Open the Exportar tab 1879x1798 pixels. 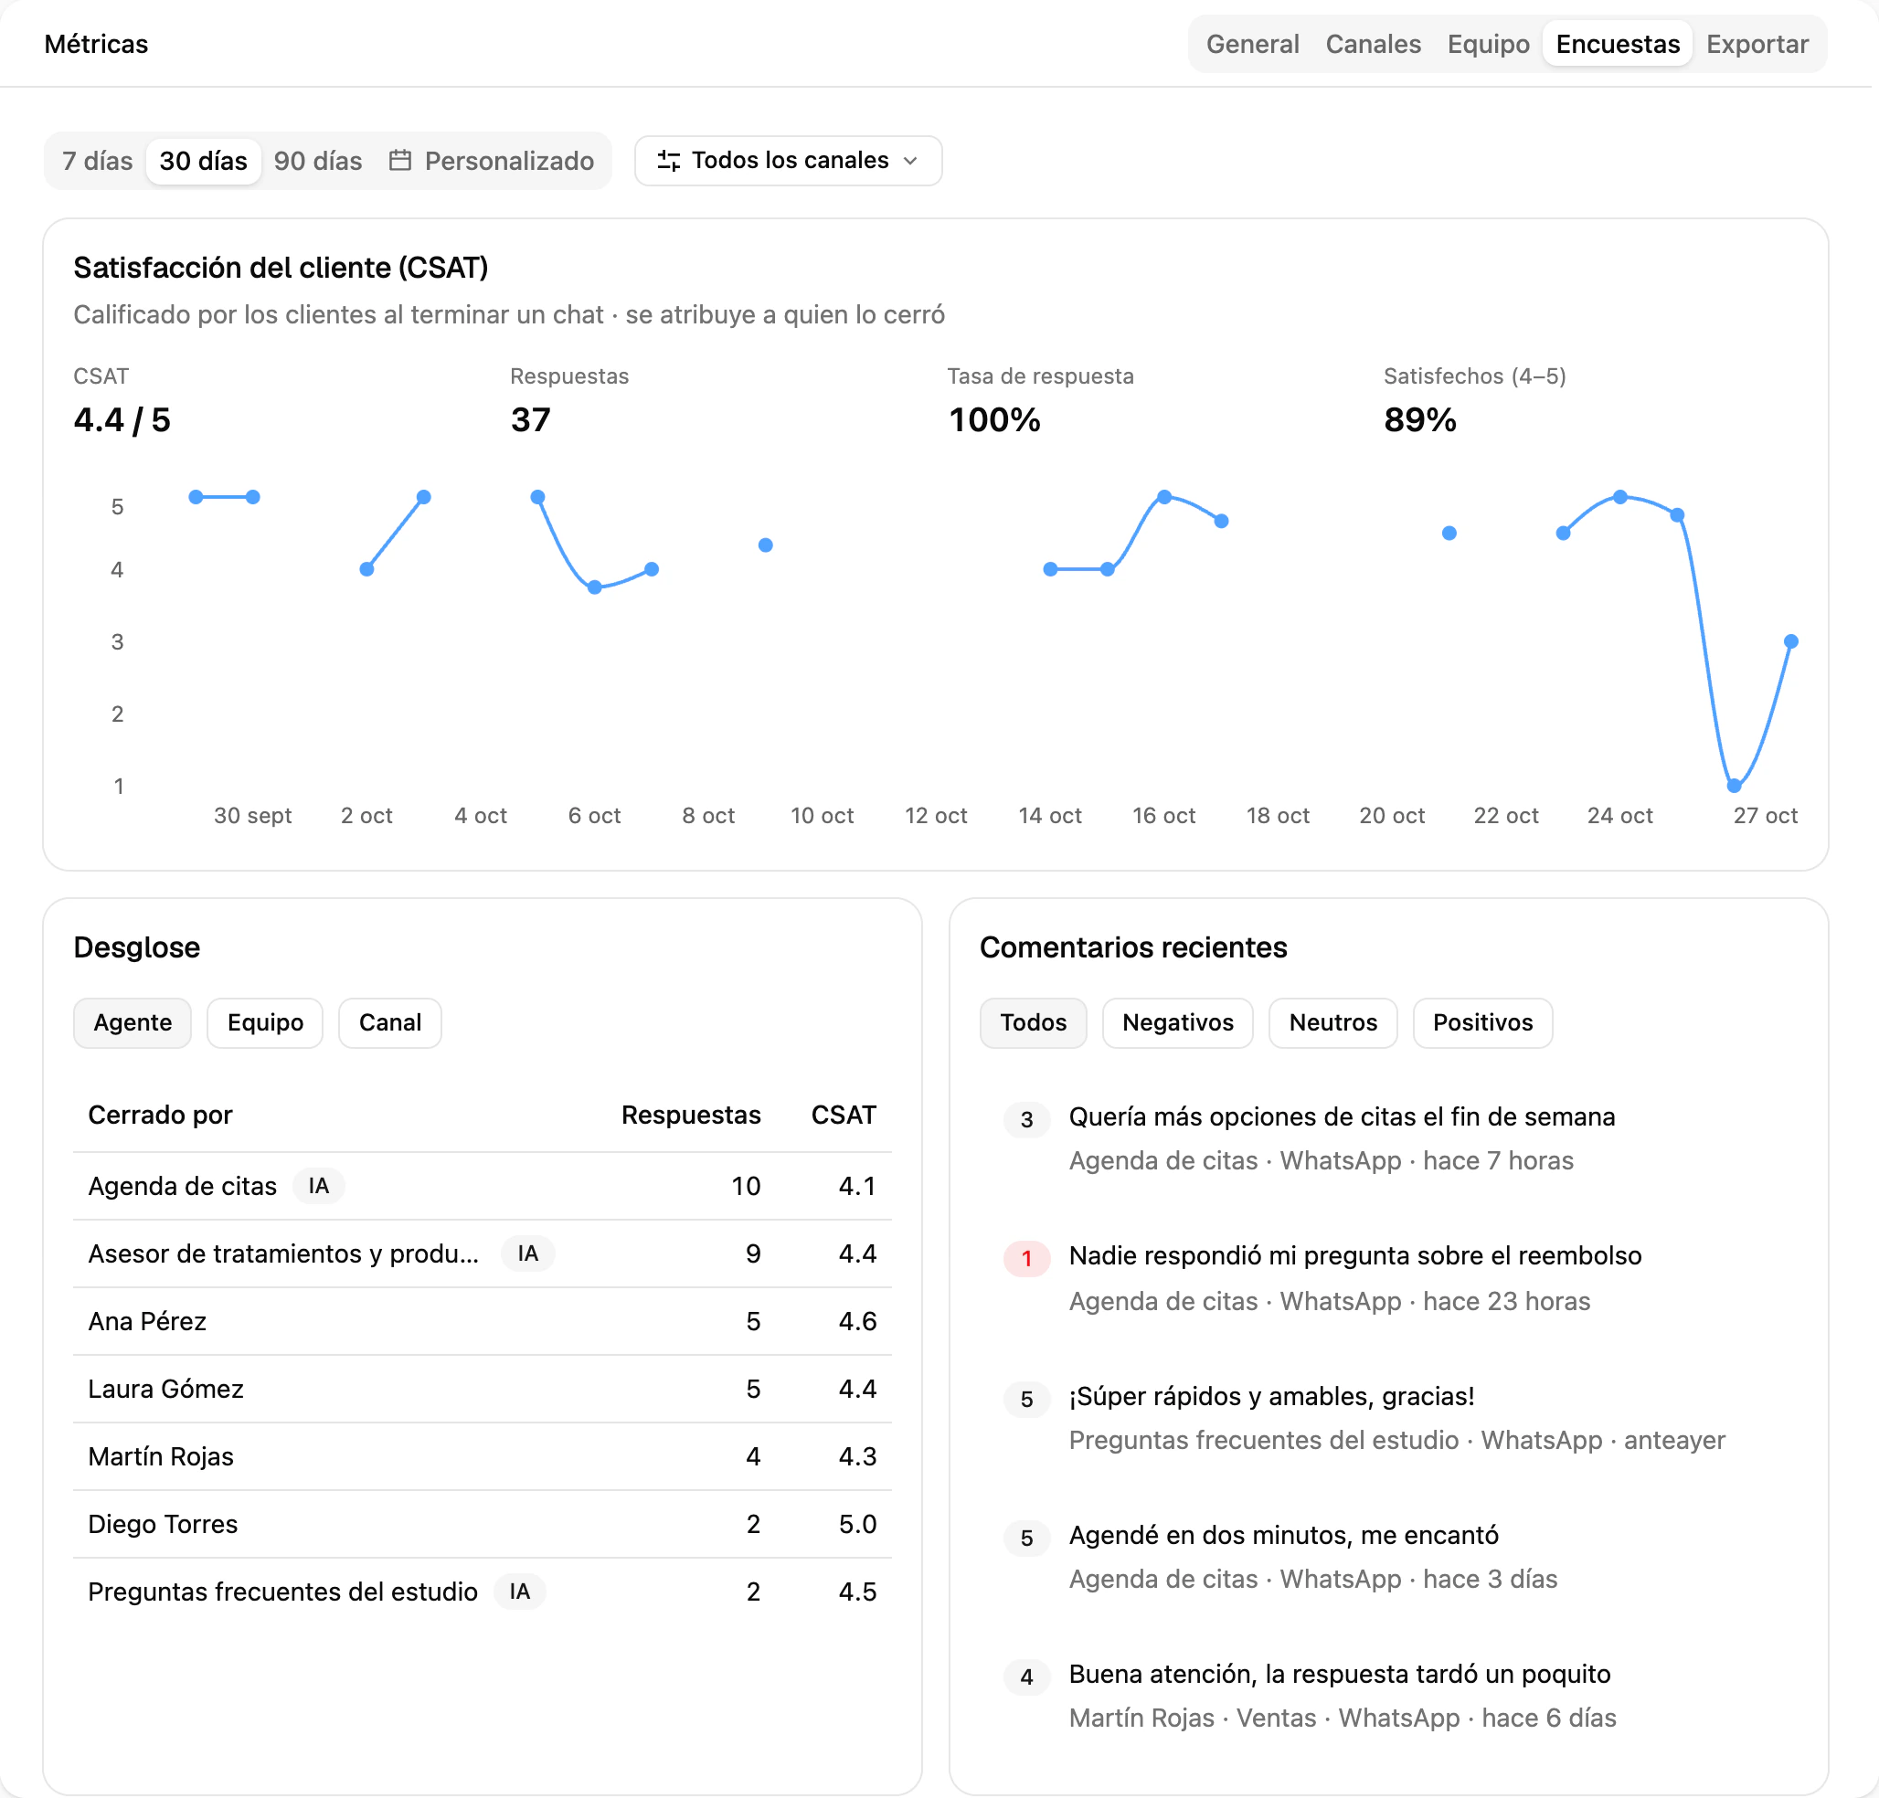pos(1757,44)
